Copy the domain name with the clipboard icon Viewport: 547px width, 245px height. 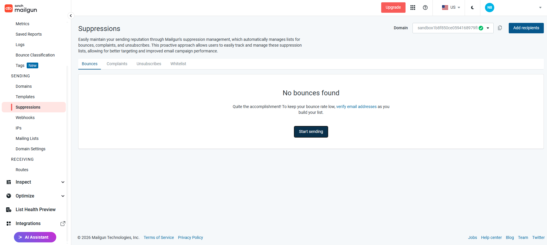pos(500,28)
